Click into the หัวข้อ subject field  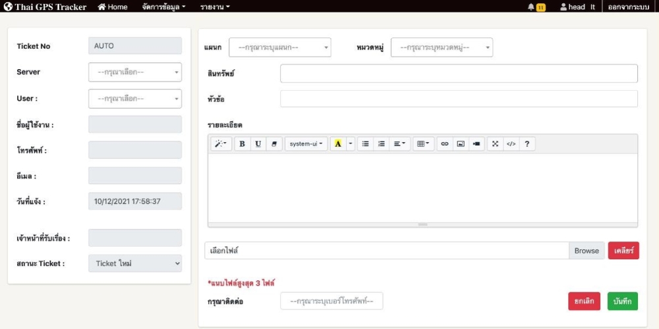point(459,99)
